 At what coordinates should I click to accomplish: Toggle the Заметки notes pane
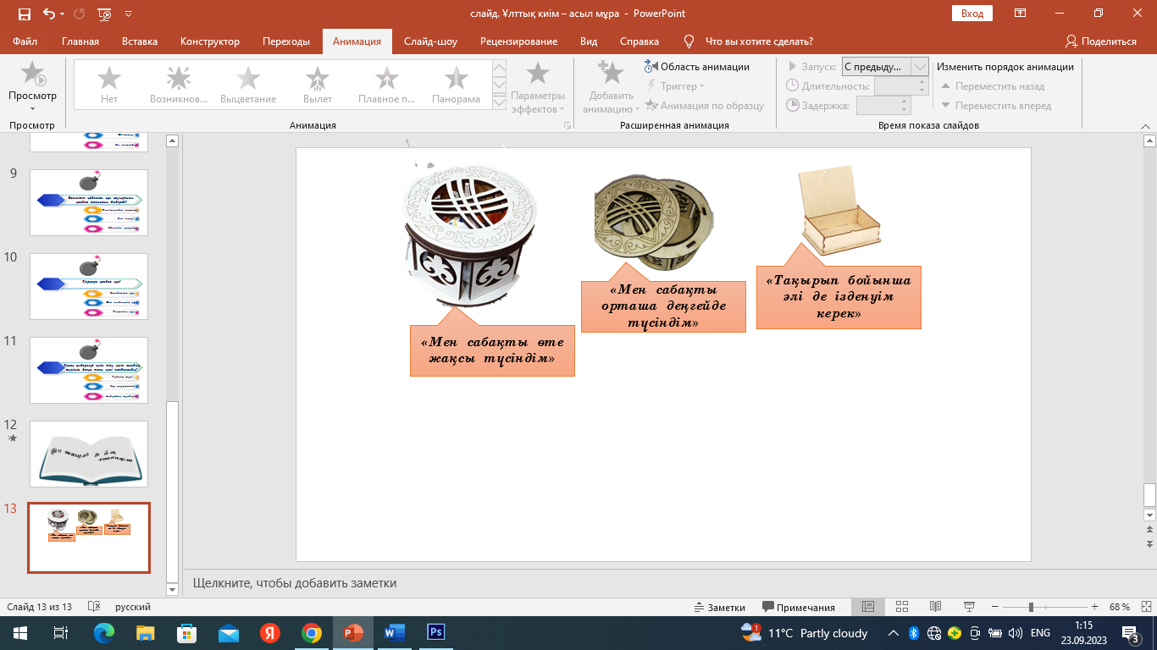(719, 607)
